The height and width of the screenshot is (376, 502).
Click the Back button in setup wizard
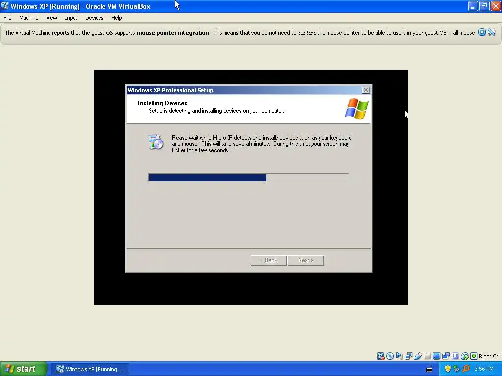269,260
